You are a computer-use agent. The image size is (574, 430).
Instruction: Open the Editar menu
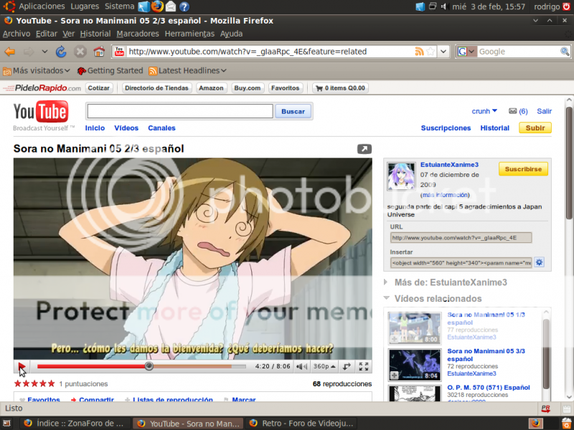pos(47,34)
